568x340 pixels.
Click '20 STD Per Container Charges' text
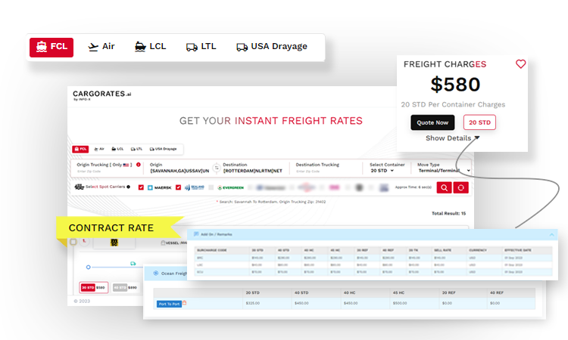pos(453,104)
